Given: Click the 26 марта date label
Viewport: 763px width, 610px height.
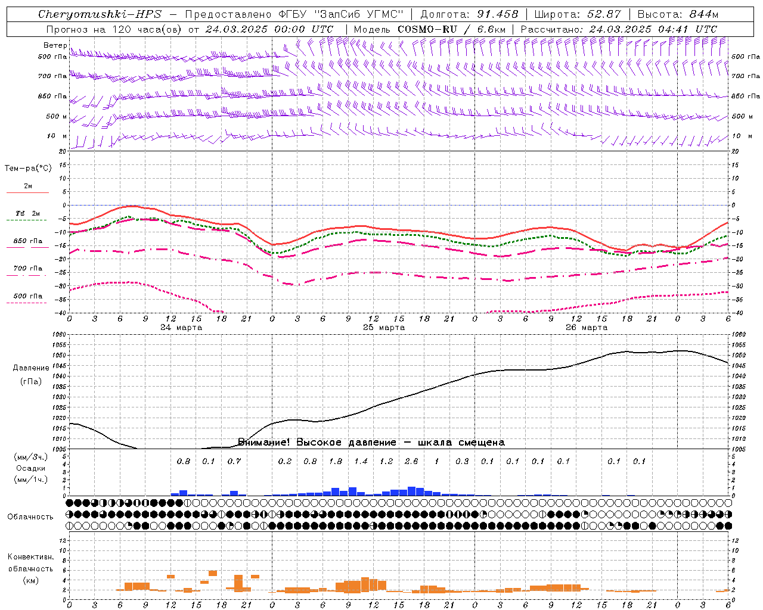Looking at the screenshot, I should click(587, 328).
